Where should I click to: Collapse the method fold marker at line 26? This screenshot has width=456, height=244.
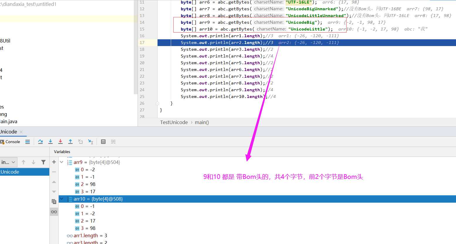(157, 103)
